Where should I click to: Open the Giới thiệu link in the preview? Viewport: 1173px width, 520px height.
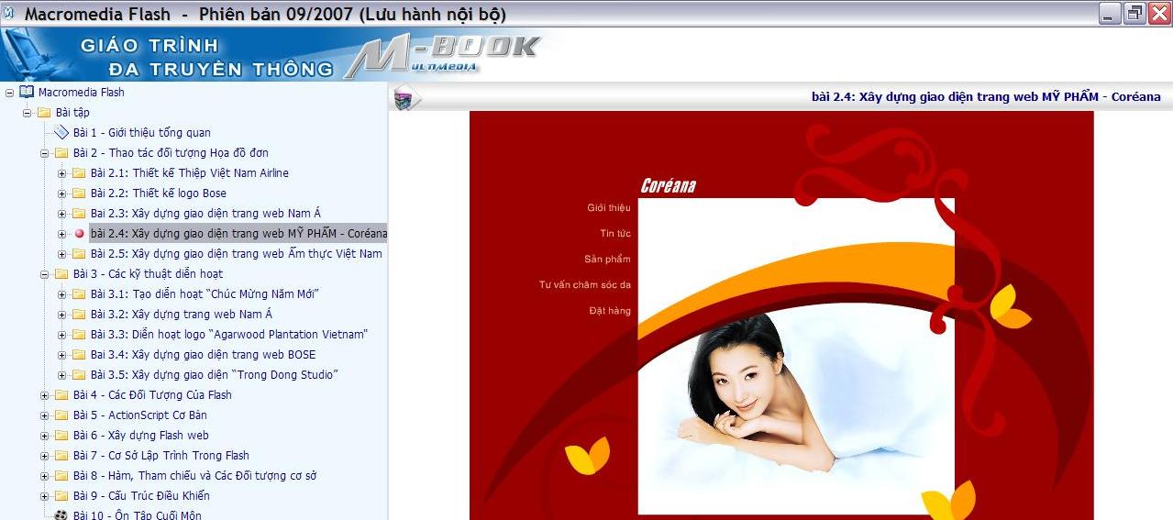pos(609,208)
